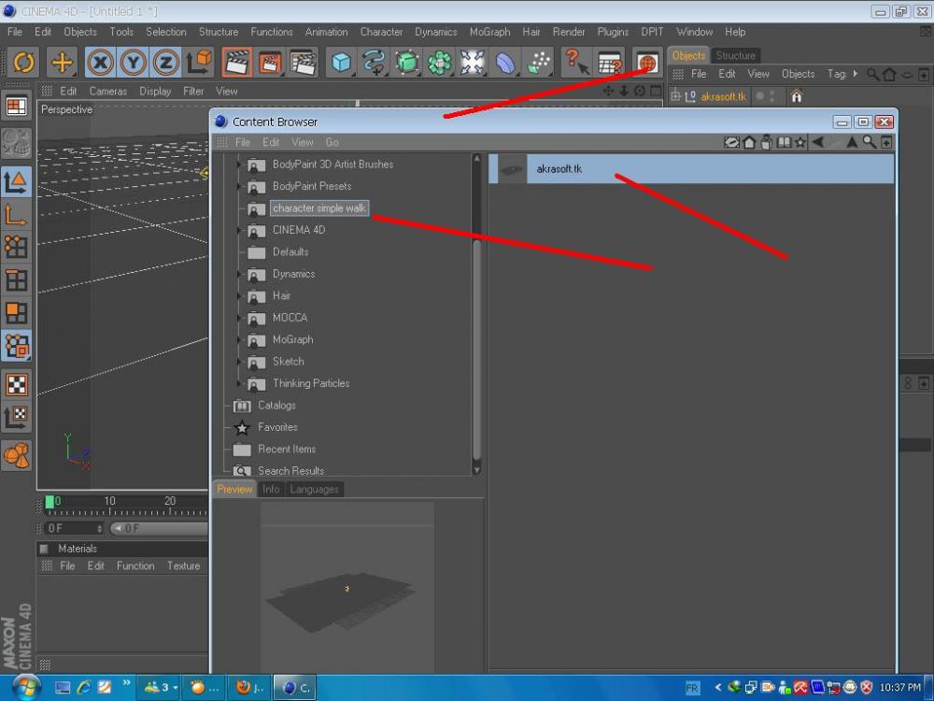Add a Cube primitive object

341,62
